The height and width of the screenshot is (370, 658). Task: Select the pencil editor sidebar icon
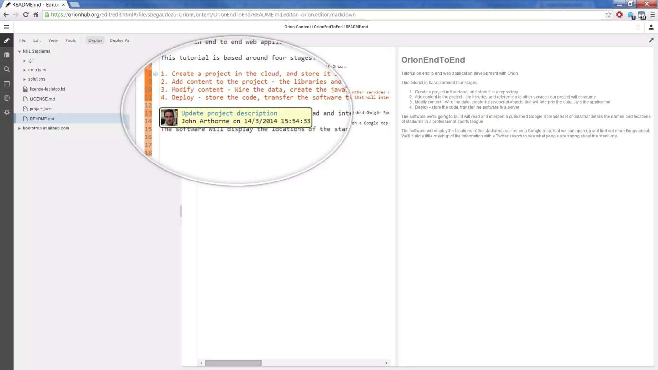pos(7,41)
